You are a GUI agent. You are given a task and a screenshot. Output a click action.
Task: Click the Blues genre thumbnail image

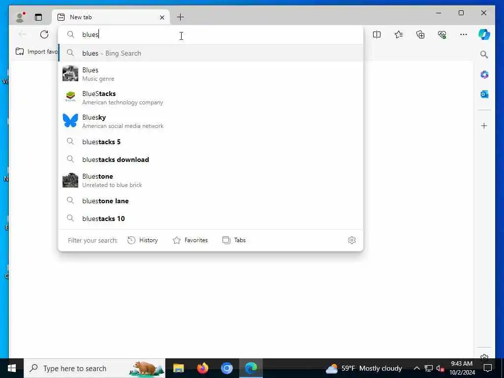tap(70, 74)
